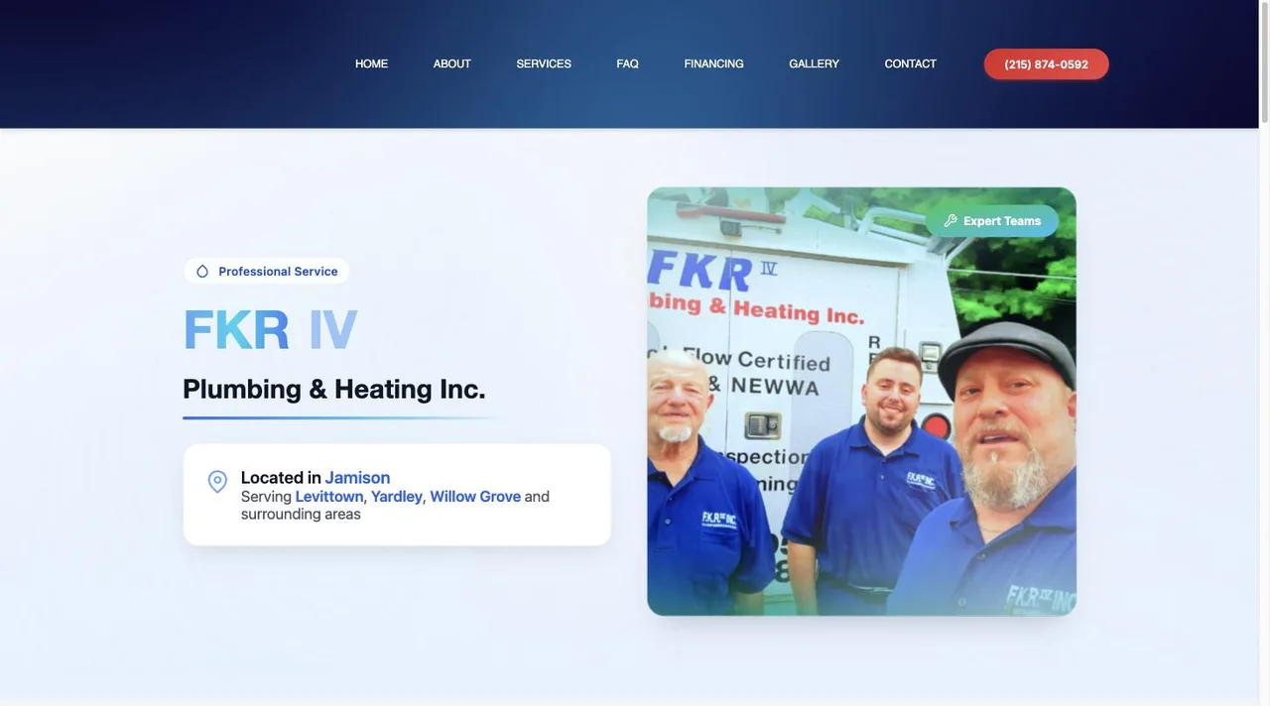Image resolution: width=1270 pixels, height=706 pixels.
Task: Open the FINANCING navigation link
Action: (713, 63)
